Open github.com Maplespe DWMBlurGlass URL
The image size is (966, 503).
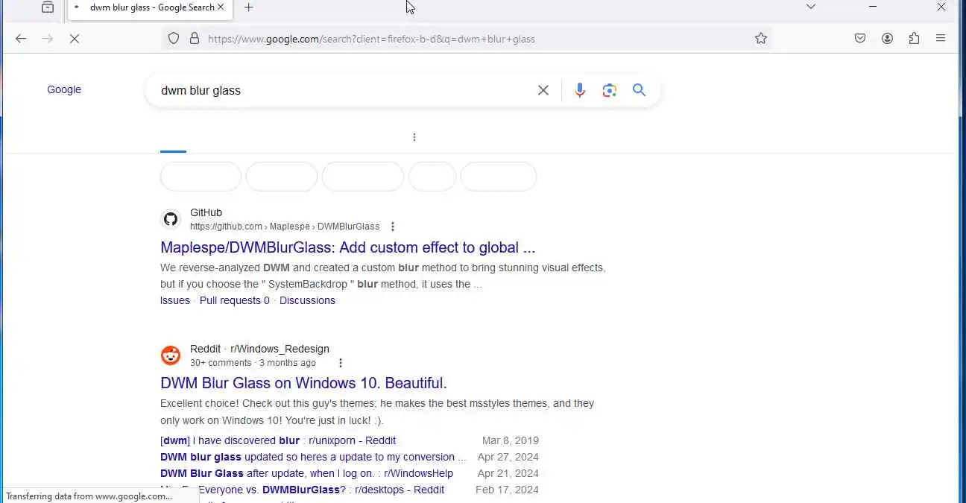pos(285,227)
